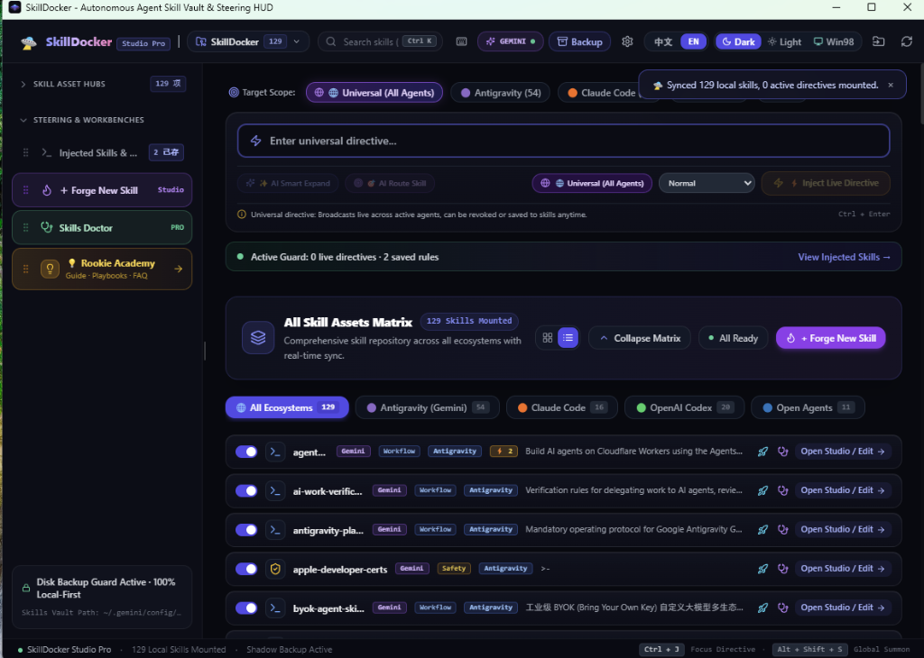The image size is (924, 658).
Task: Click the sidebar + Forge New Skill Studio entry
Action: pos(102,190)
